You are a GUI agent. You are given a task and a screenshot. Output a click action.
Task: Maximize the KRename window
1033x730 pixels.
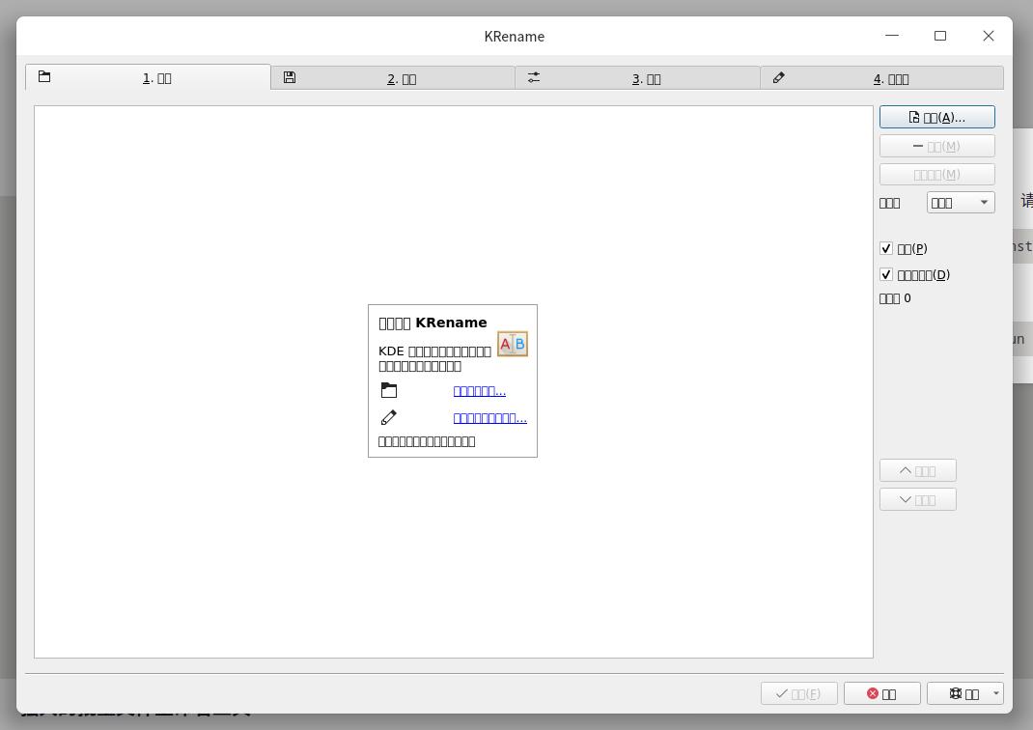coord(940,36)
